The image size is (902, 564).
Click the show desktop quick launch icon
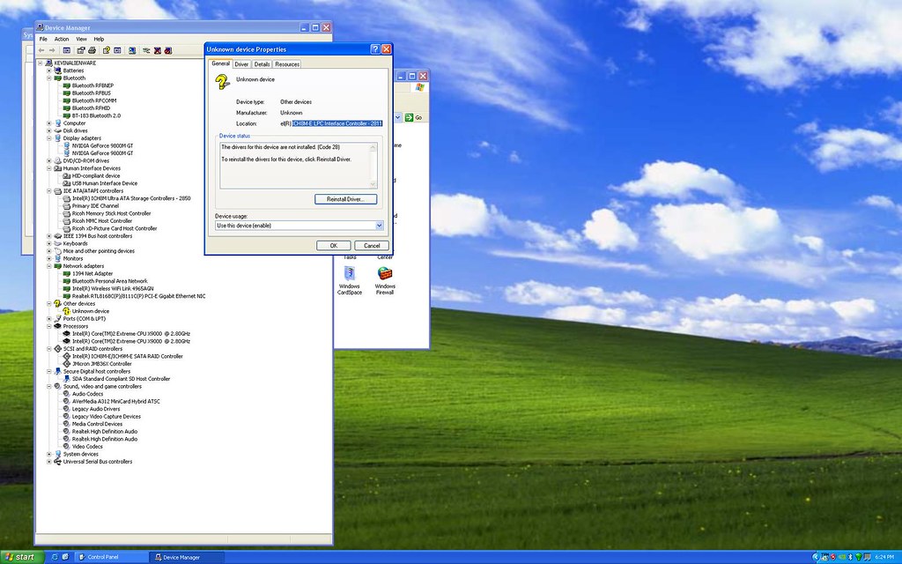(x=65, y=557)
